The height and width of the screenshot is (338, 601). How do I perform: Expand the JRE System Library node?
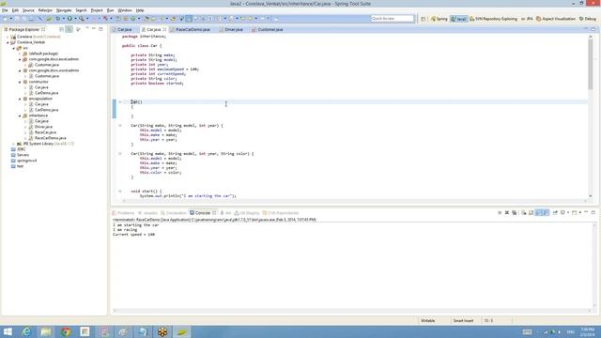pyautogui.click(x=14, y=144)
